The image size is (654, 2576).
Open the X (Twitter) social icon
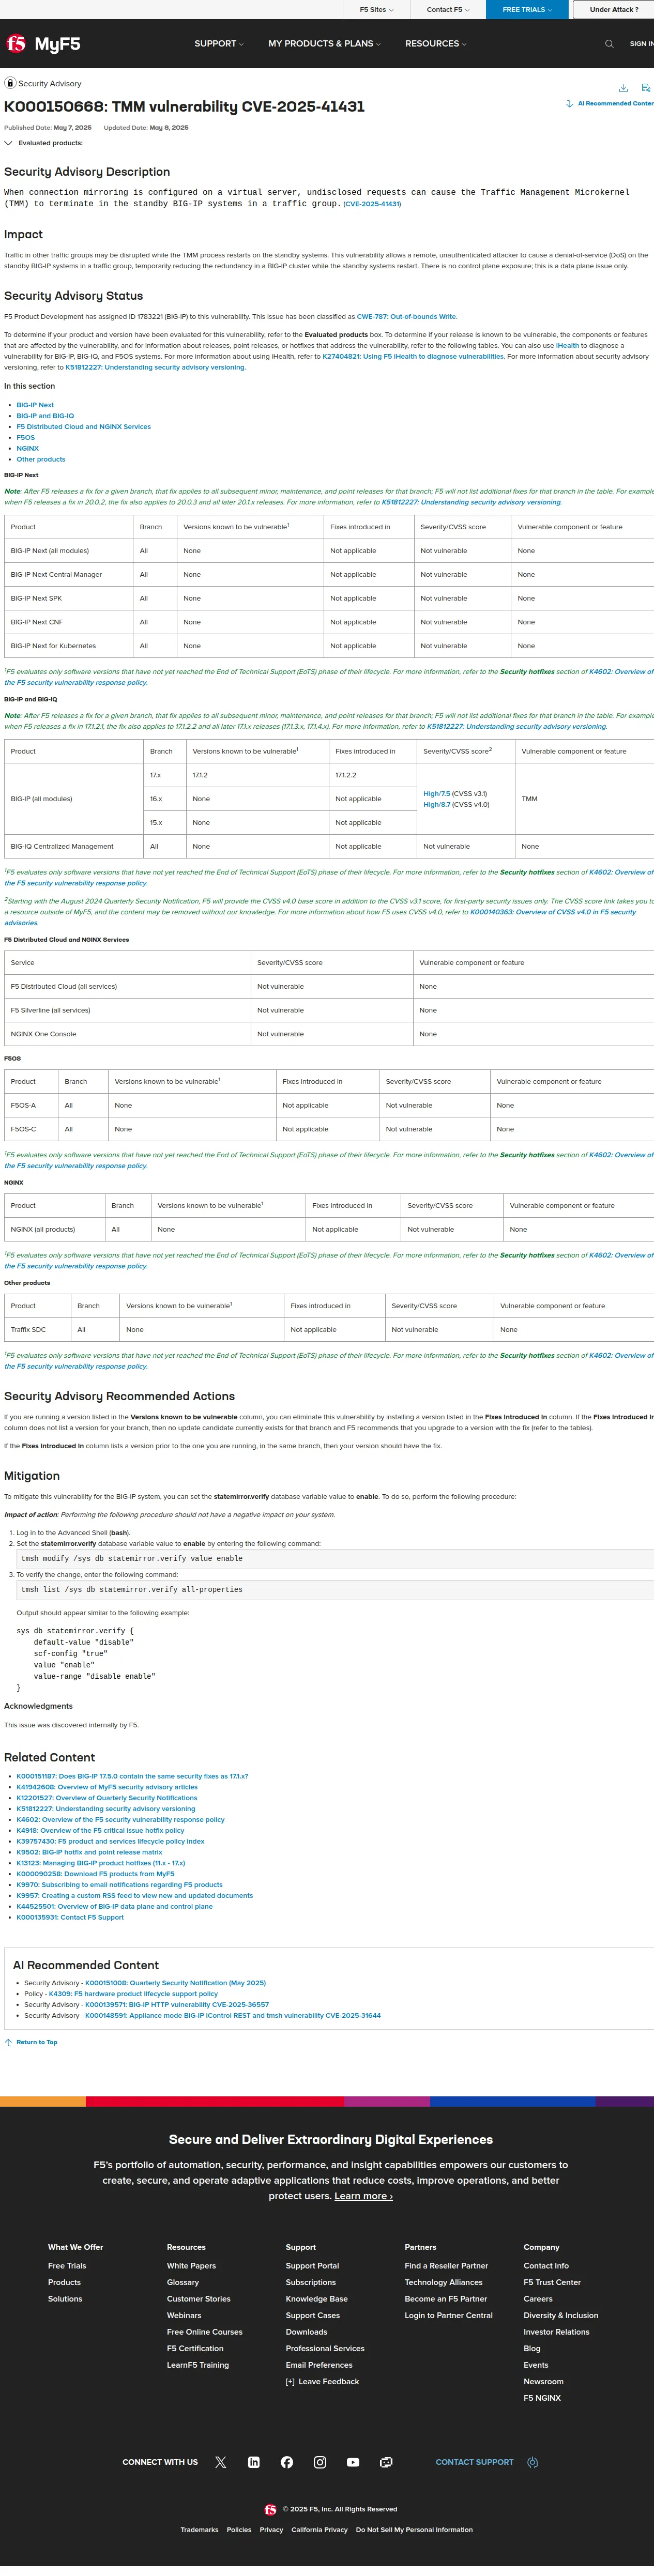(x=221, y=2462)
